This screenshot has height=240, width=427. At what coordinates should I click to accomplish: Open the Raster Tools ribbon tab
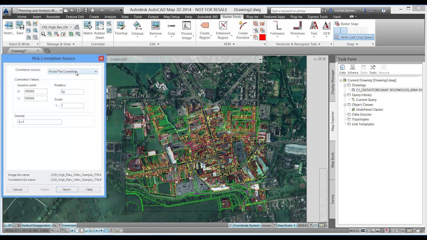(x=232, y=17)
